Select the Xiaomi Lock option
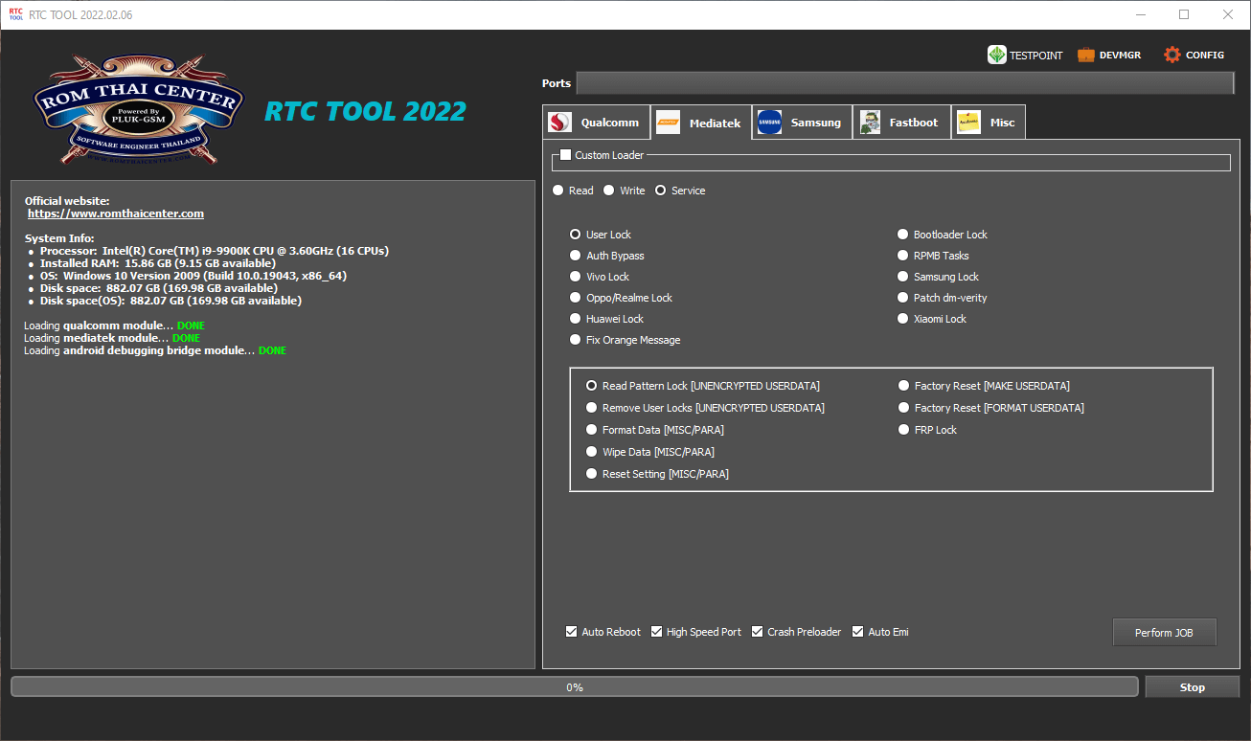 click(902, 318)
